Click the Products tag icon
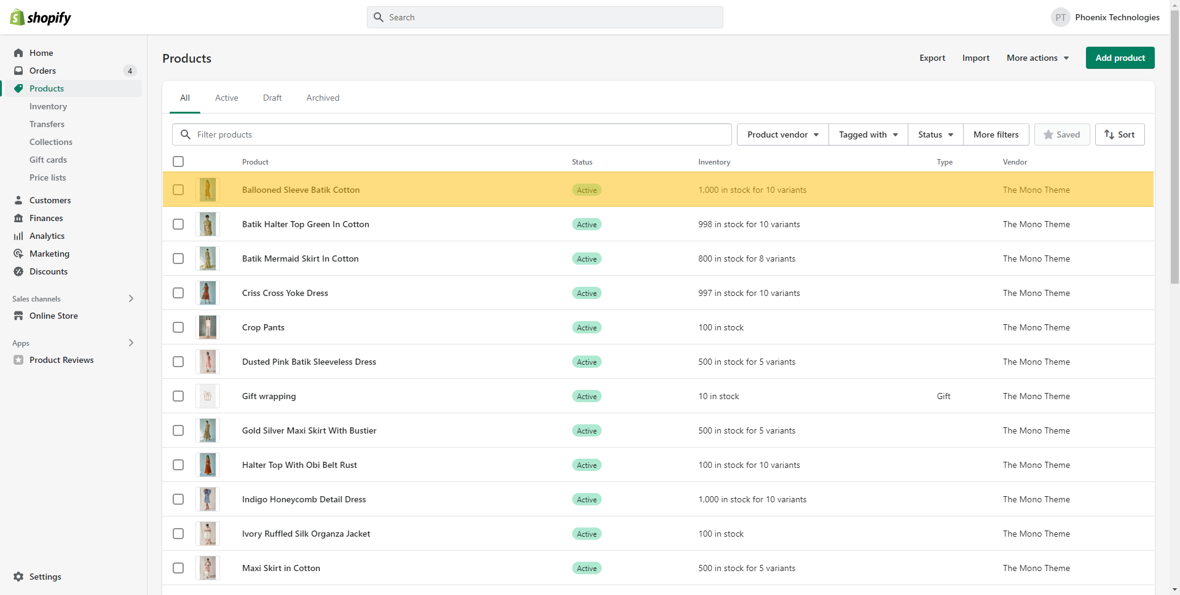 click(x=18, y=88)
